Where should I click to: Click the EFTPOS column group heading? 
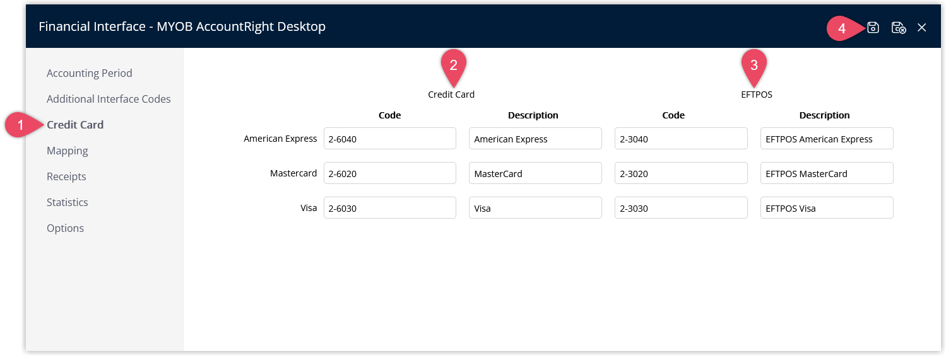[757, 95]
